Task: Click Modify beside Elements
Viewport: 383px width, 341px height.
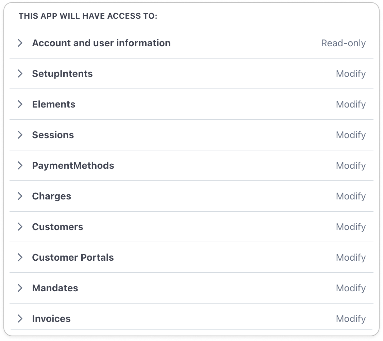Action: click(x=351, y=104)
